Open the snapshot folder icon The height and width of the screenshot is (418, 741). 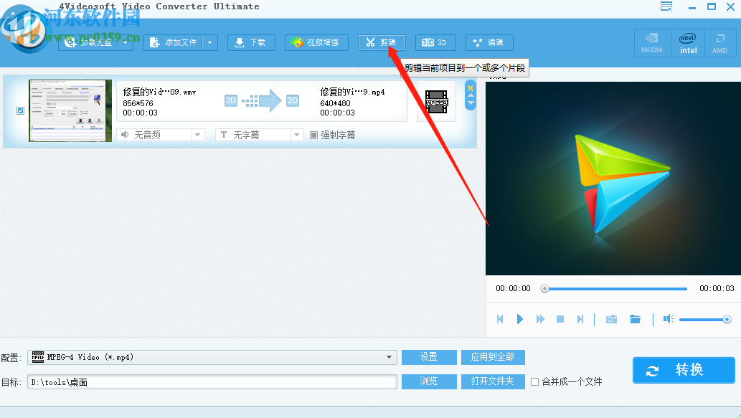(x=635, y=319)
